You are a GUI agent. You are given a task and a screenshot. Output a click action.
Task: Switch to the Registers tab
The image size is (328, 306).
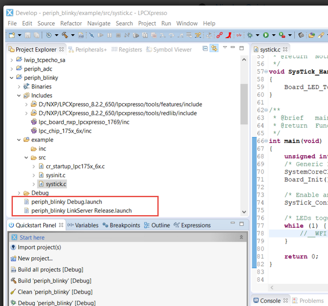point(127,50)
